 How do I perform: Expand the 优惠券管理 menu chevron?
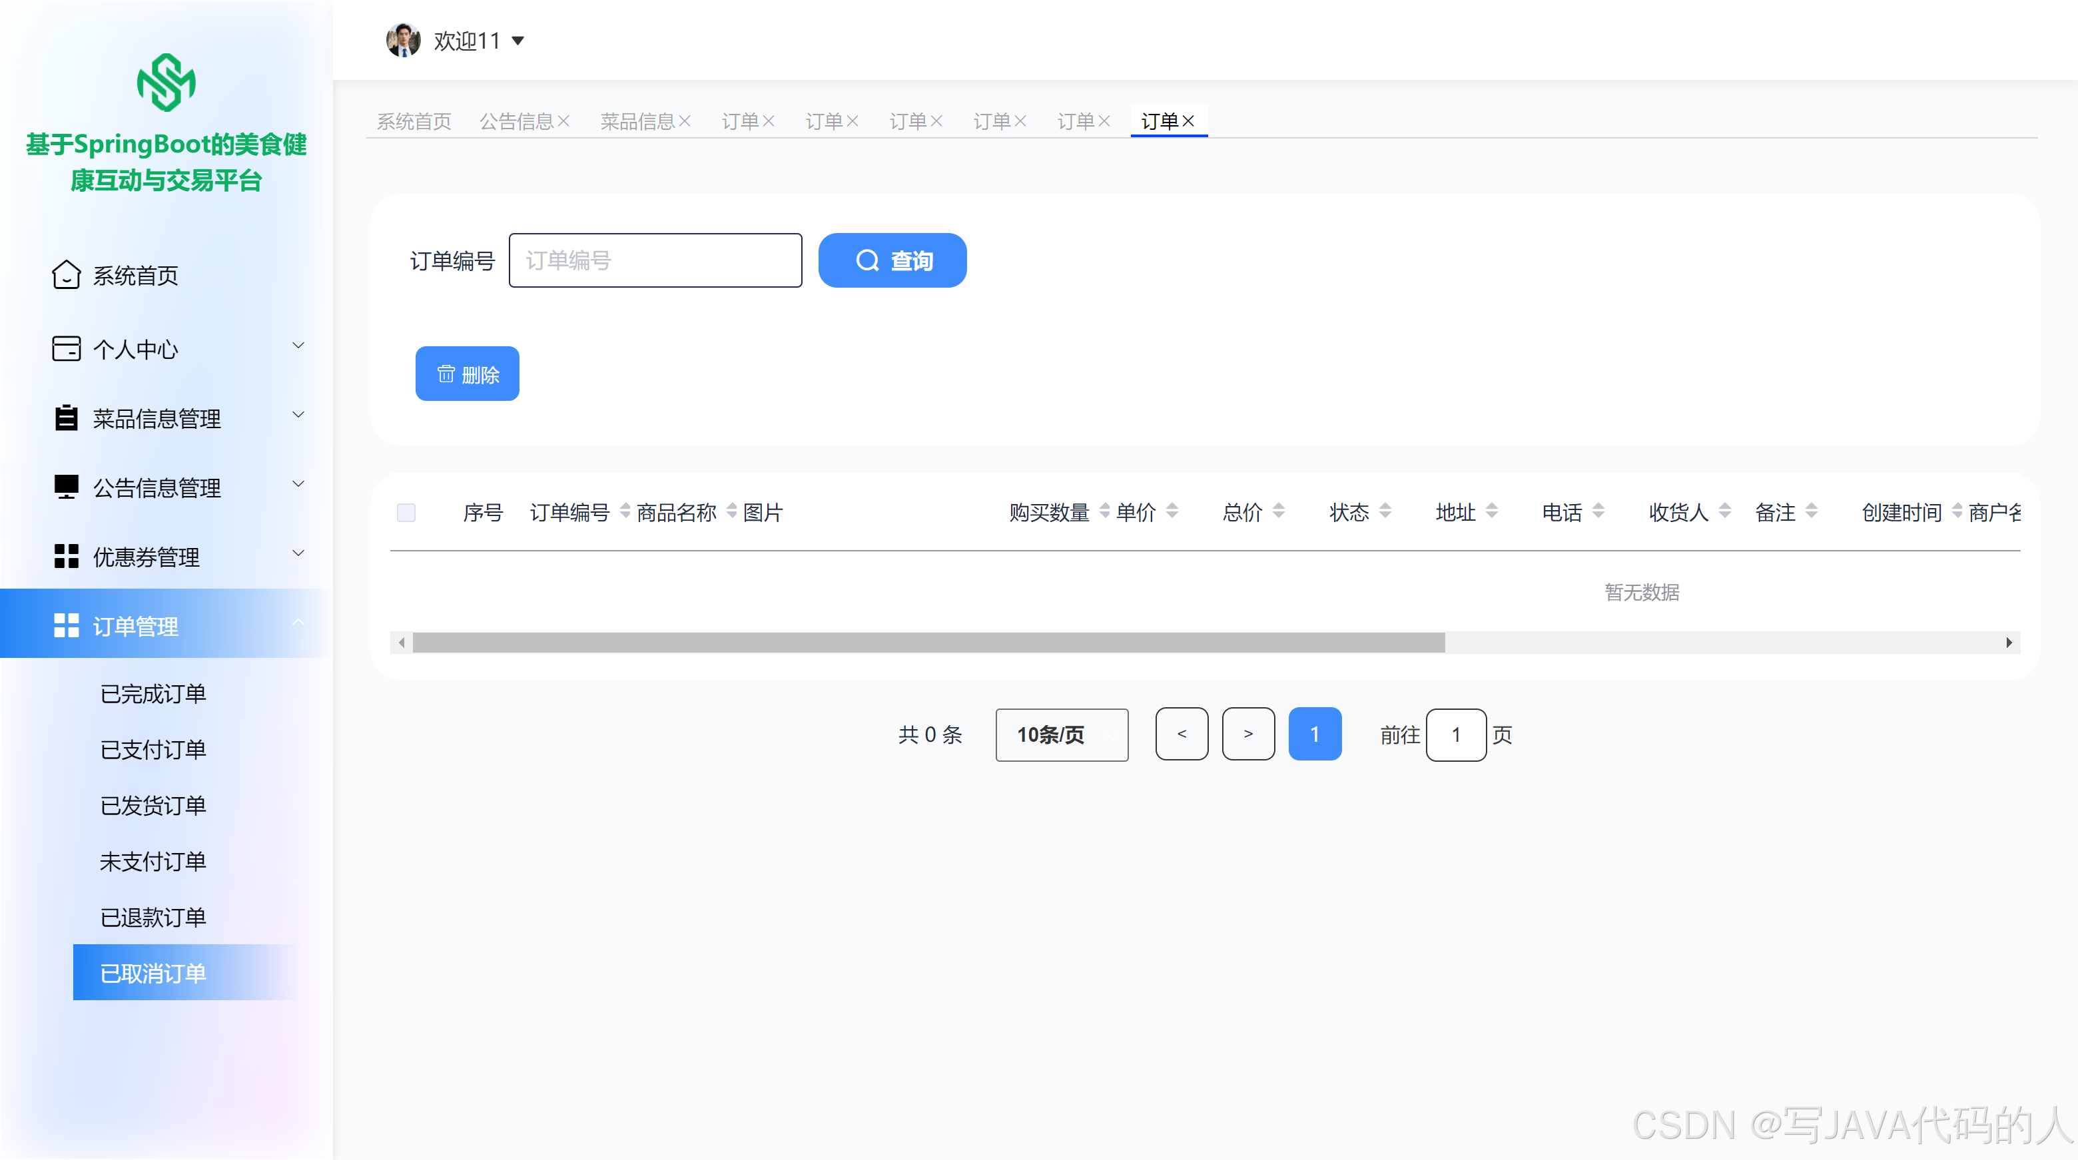pyautogui.click(x=298, y=553)
